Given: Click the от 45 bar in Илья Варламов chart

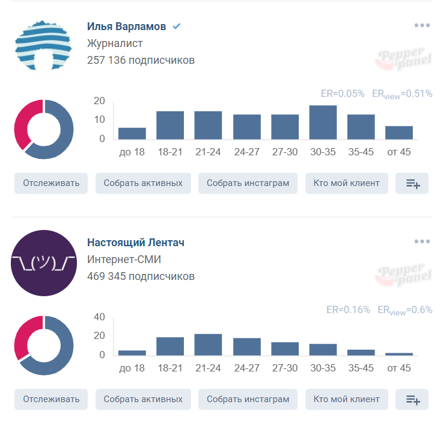Looking at the screenshot, I should click(x=399, y=133).
